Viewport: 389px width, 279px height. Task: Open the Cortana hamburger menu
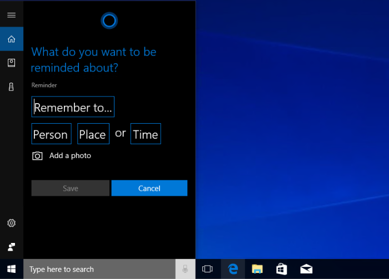click(12, 15)
